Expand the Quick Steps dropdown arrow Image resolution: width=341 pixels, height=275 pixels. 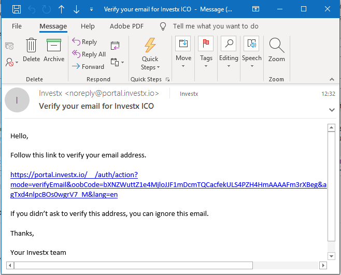[x=158, y=67]
